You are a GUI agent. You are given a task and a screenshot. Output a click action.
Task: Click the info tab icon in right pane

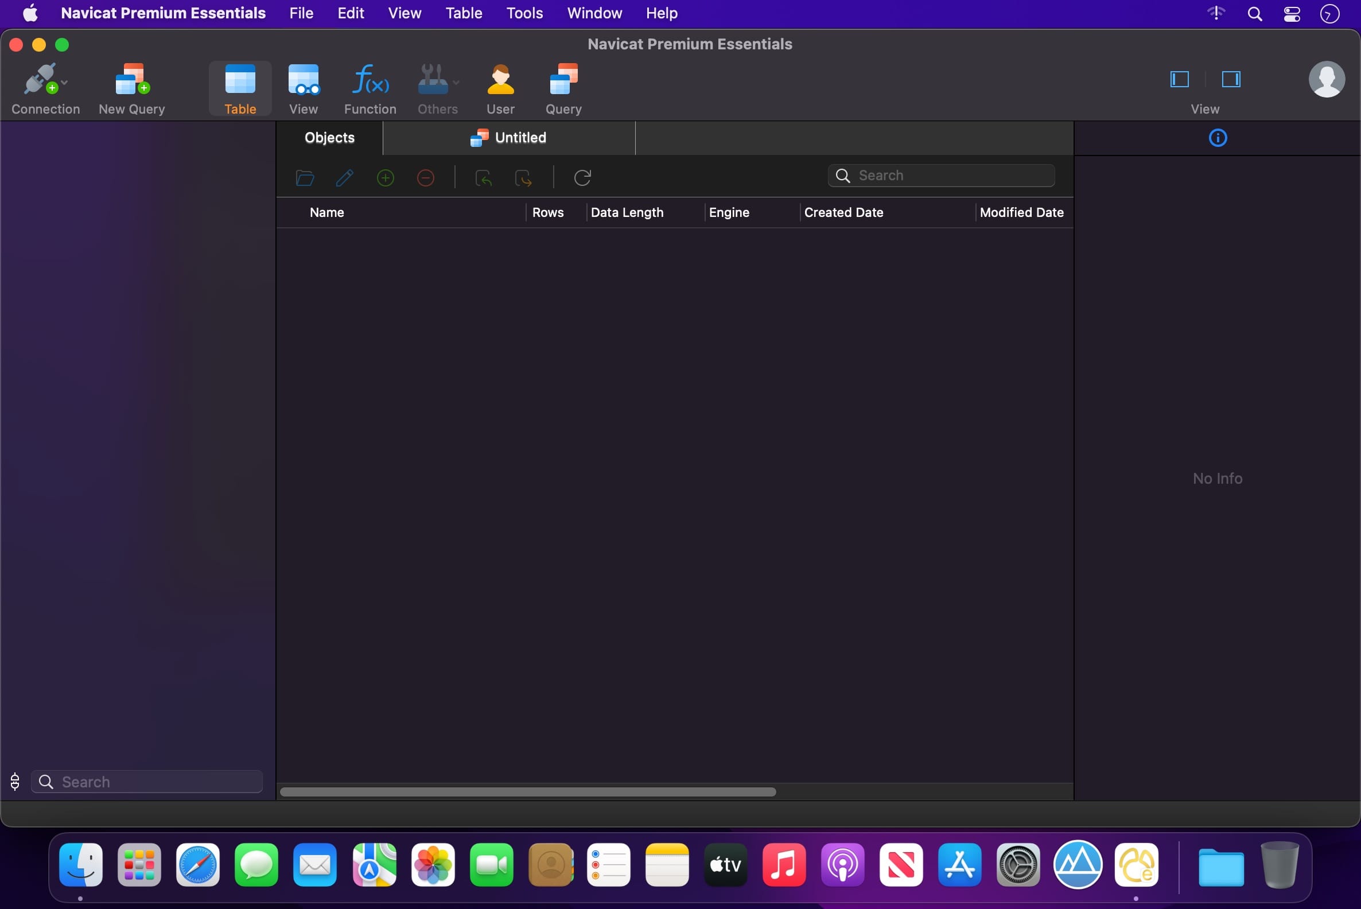pyautogui.click(x=1217, y=138)
